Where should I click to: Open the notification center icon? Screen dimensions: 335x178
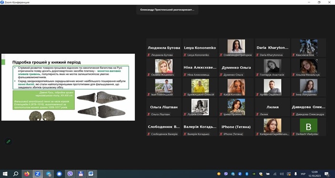pos(327,174)
